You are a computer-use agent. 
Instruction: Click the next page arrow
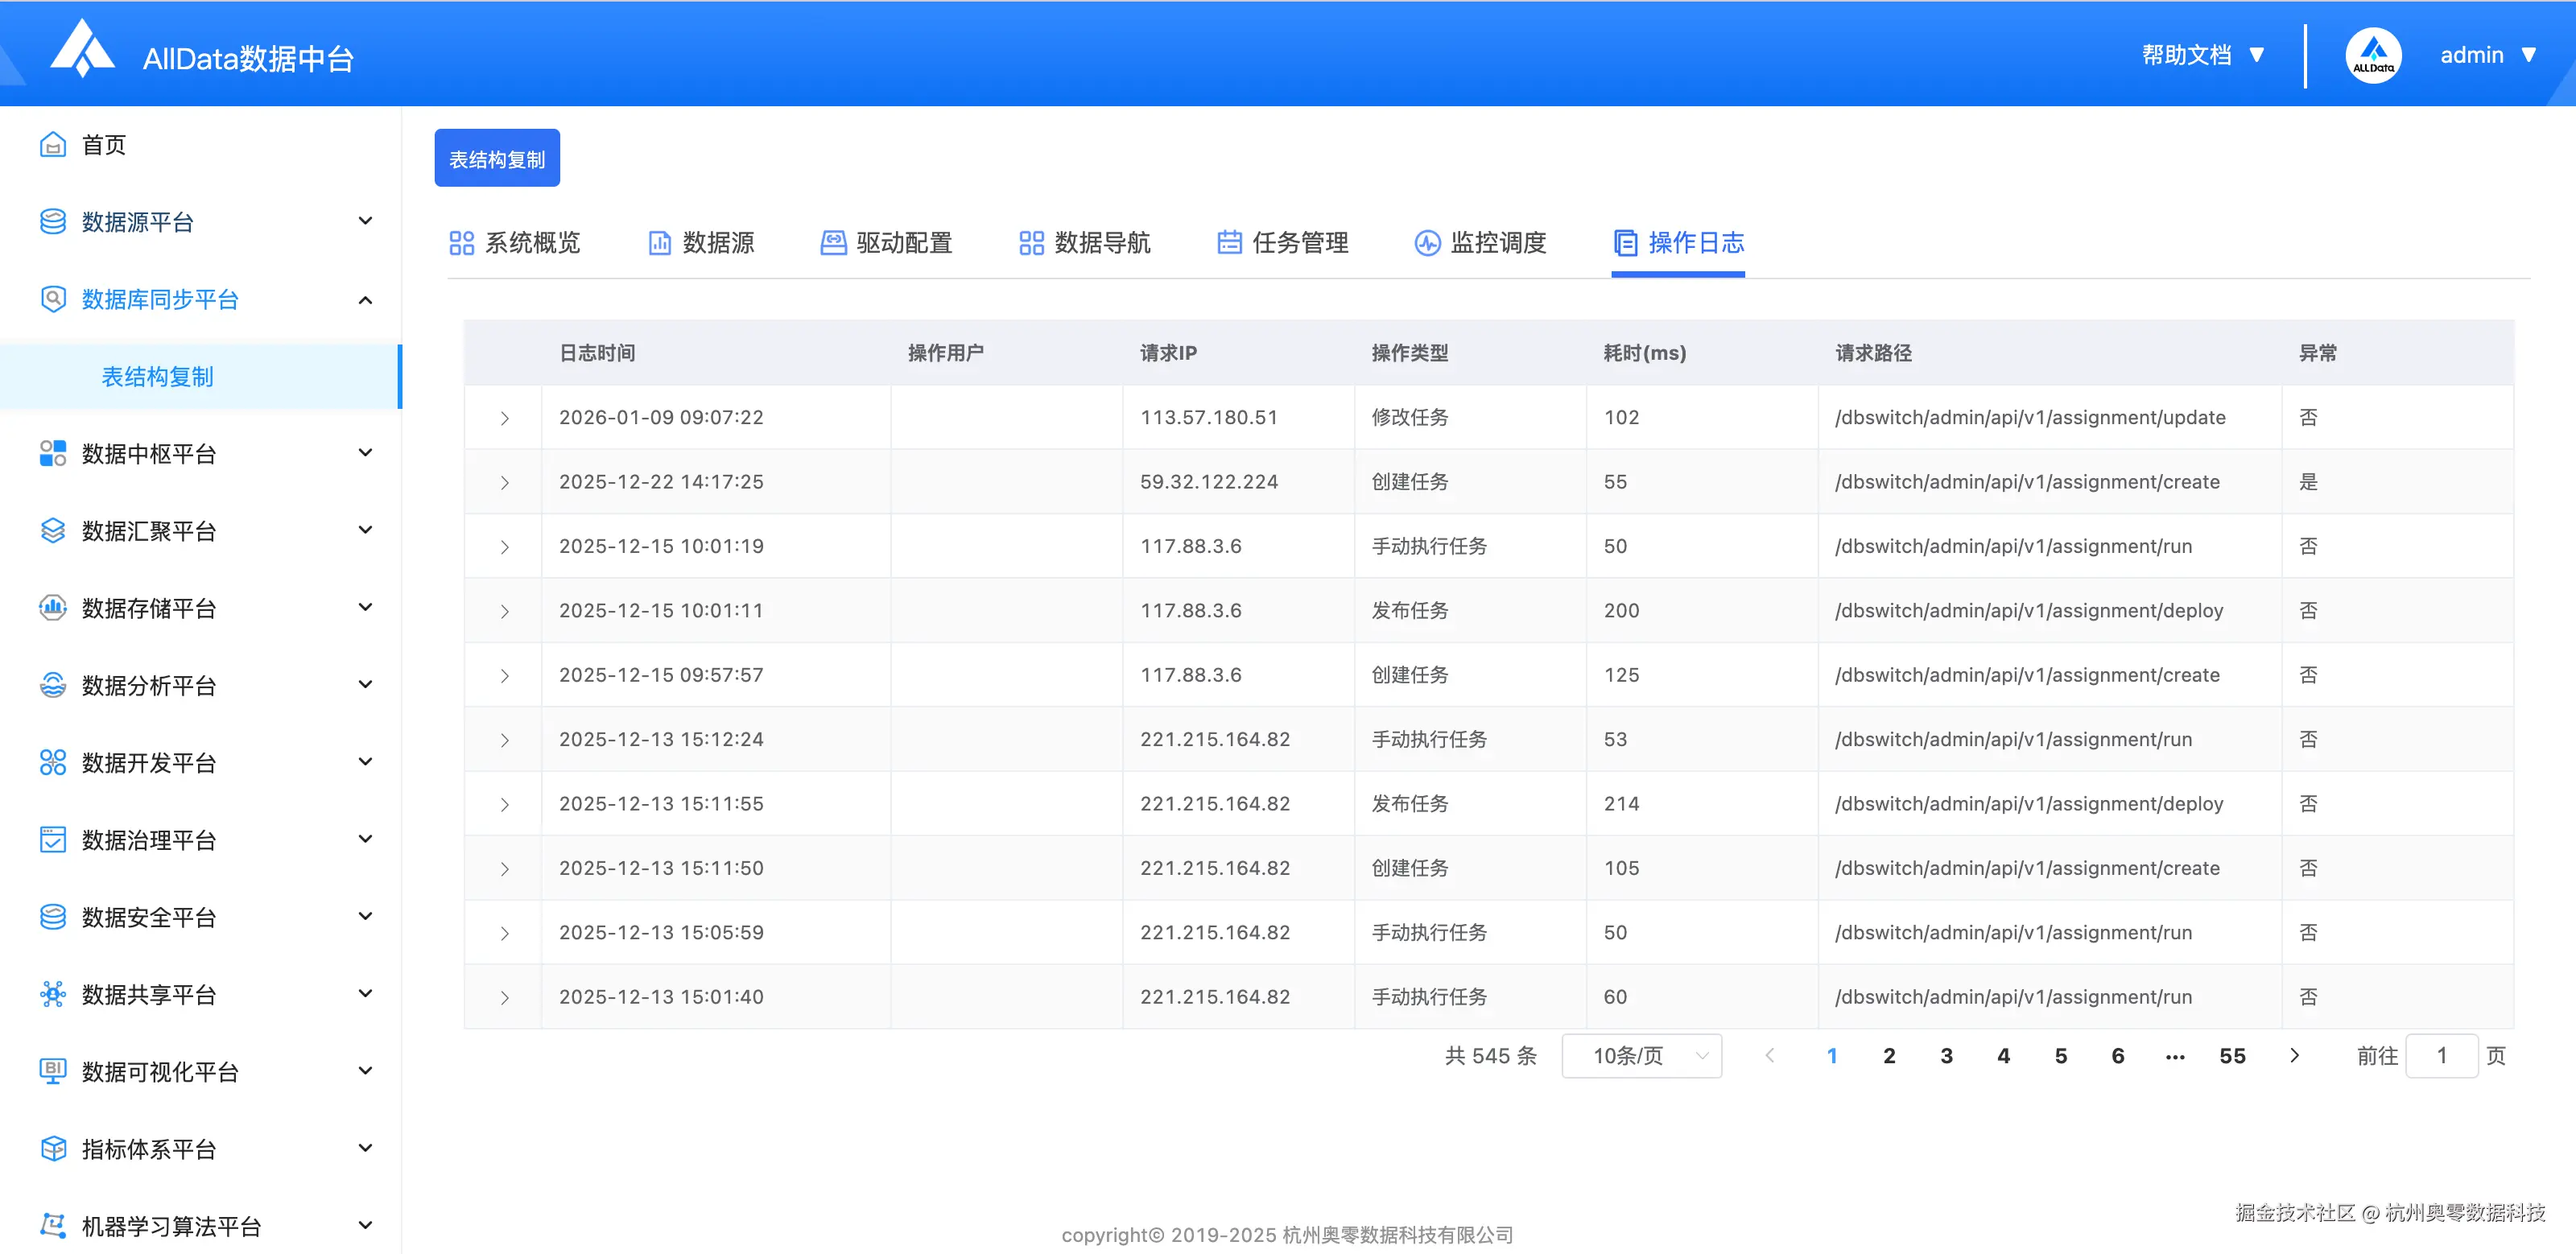tap(2294, 1056)
